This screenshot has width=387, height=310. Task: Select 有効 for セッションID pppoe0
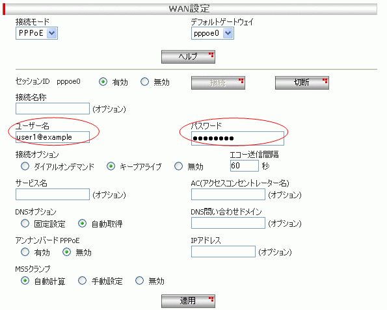(x=103, y=82)
